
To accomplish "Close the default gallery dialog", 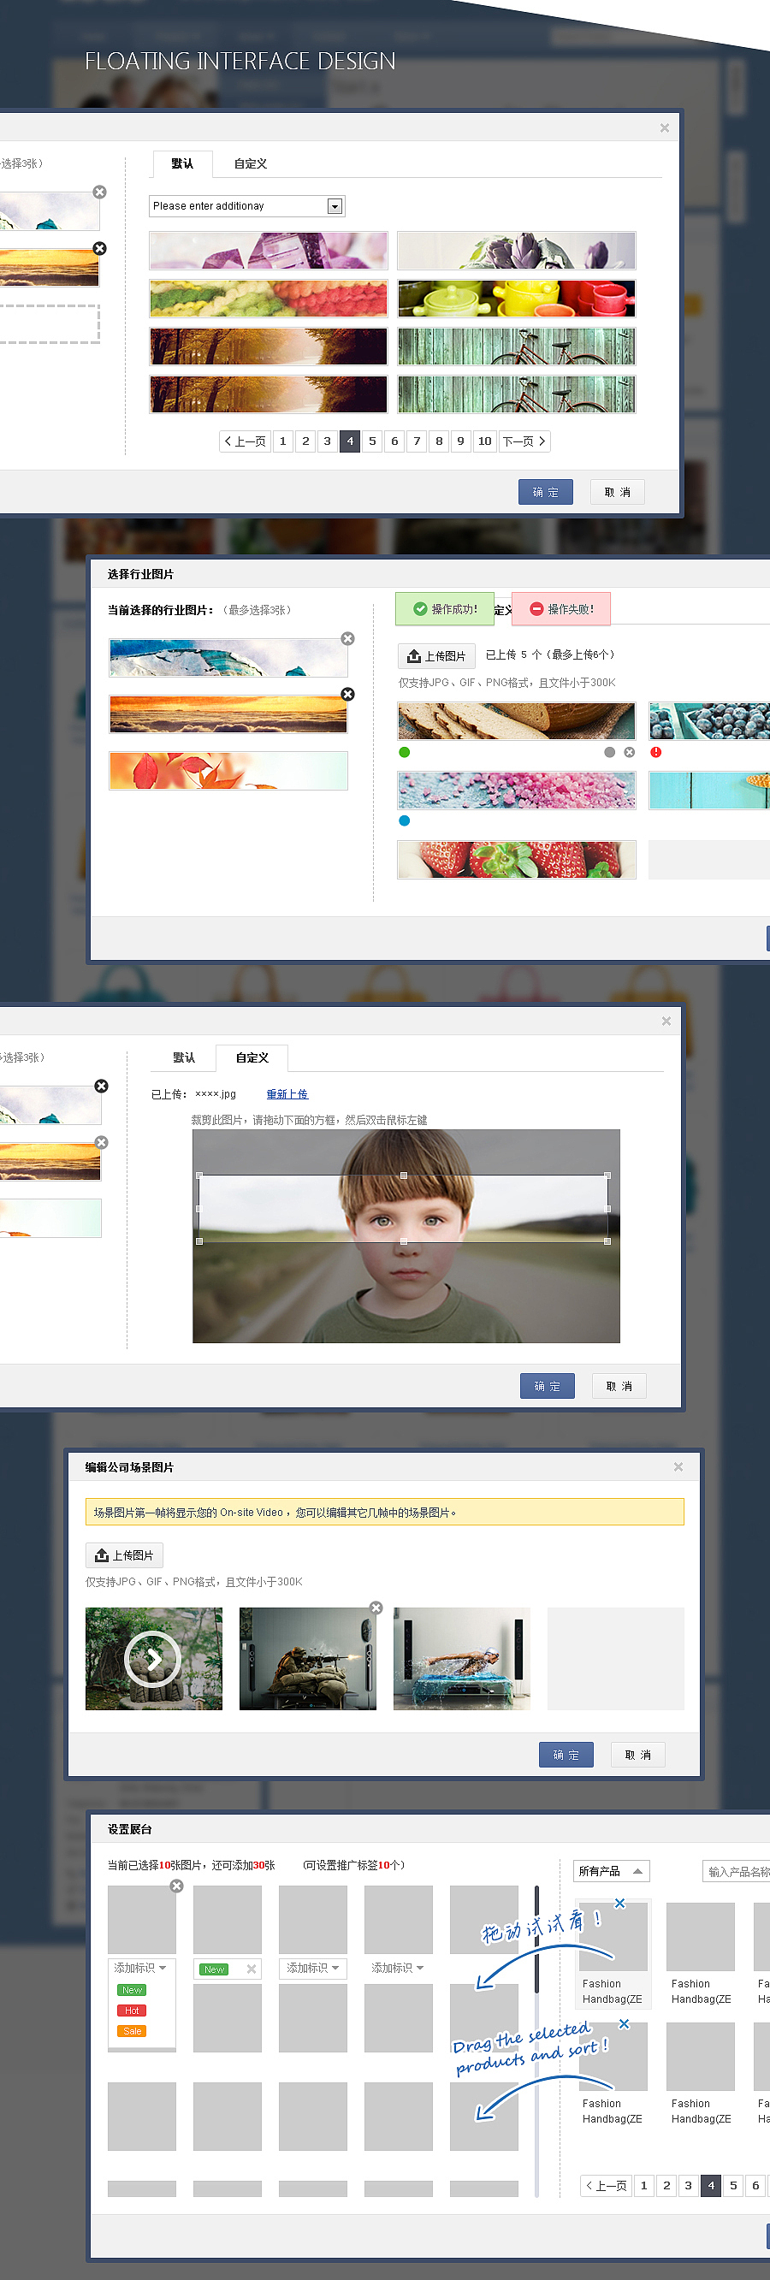I will point(665,128).
